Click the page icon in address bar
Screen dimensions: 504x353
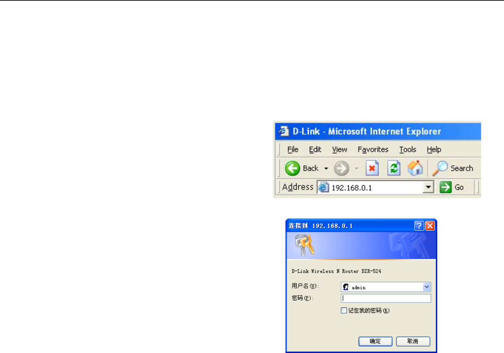pos(324,187)
